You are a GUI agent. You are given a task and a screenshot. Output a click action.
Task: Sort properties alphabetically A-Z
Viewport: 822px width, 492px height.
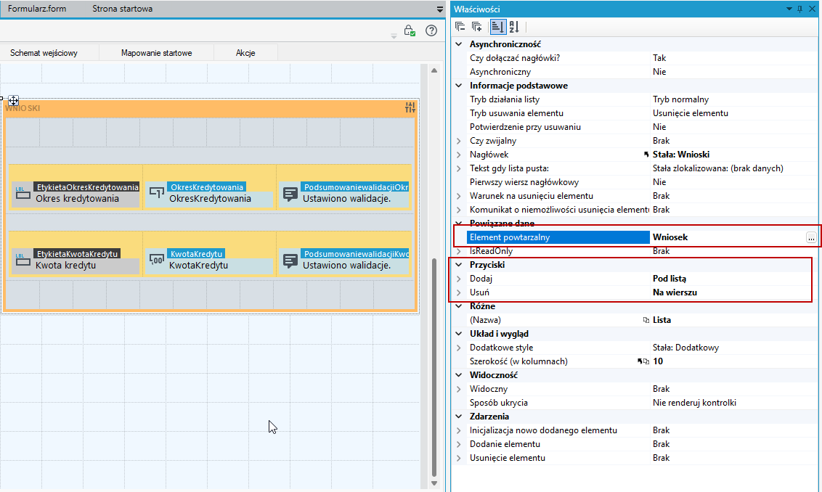[x=514, y=27]
